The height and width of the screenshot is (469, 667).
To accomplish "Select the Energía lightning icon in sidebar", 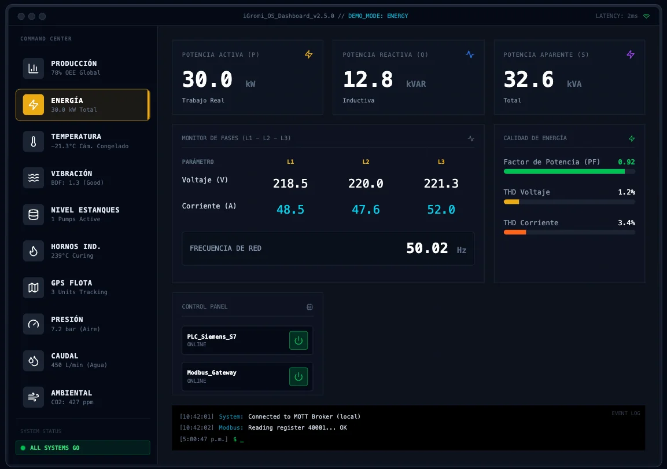I will point(33,105).
